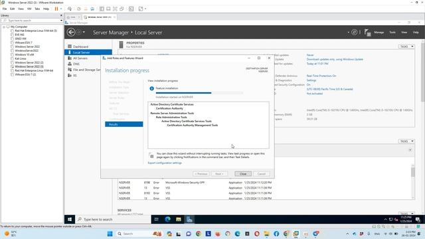Open the View menu in Server Manager header
Image resolution: width=425 pixels, height=239 pixels.
(404, 33)
